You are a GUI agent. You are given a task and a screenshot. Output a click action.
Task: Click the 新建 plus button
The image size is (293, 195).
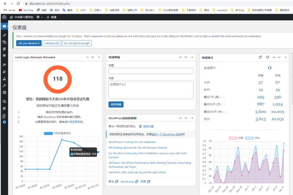tap(51, 17)
